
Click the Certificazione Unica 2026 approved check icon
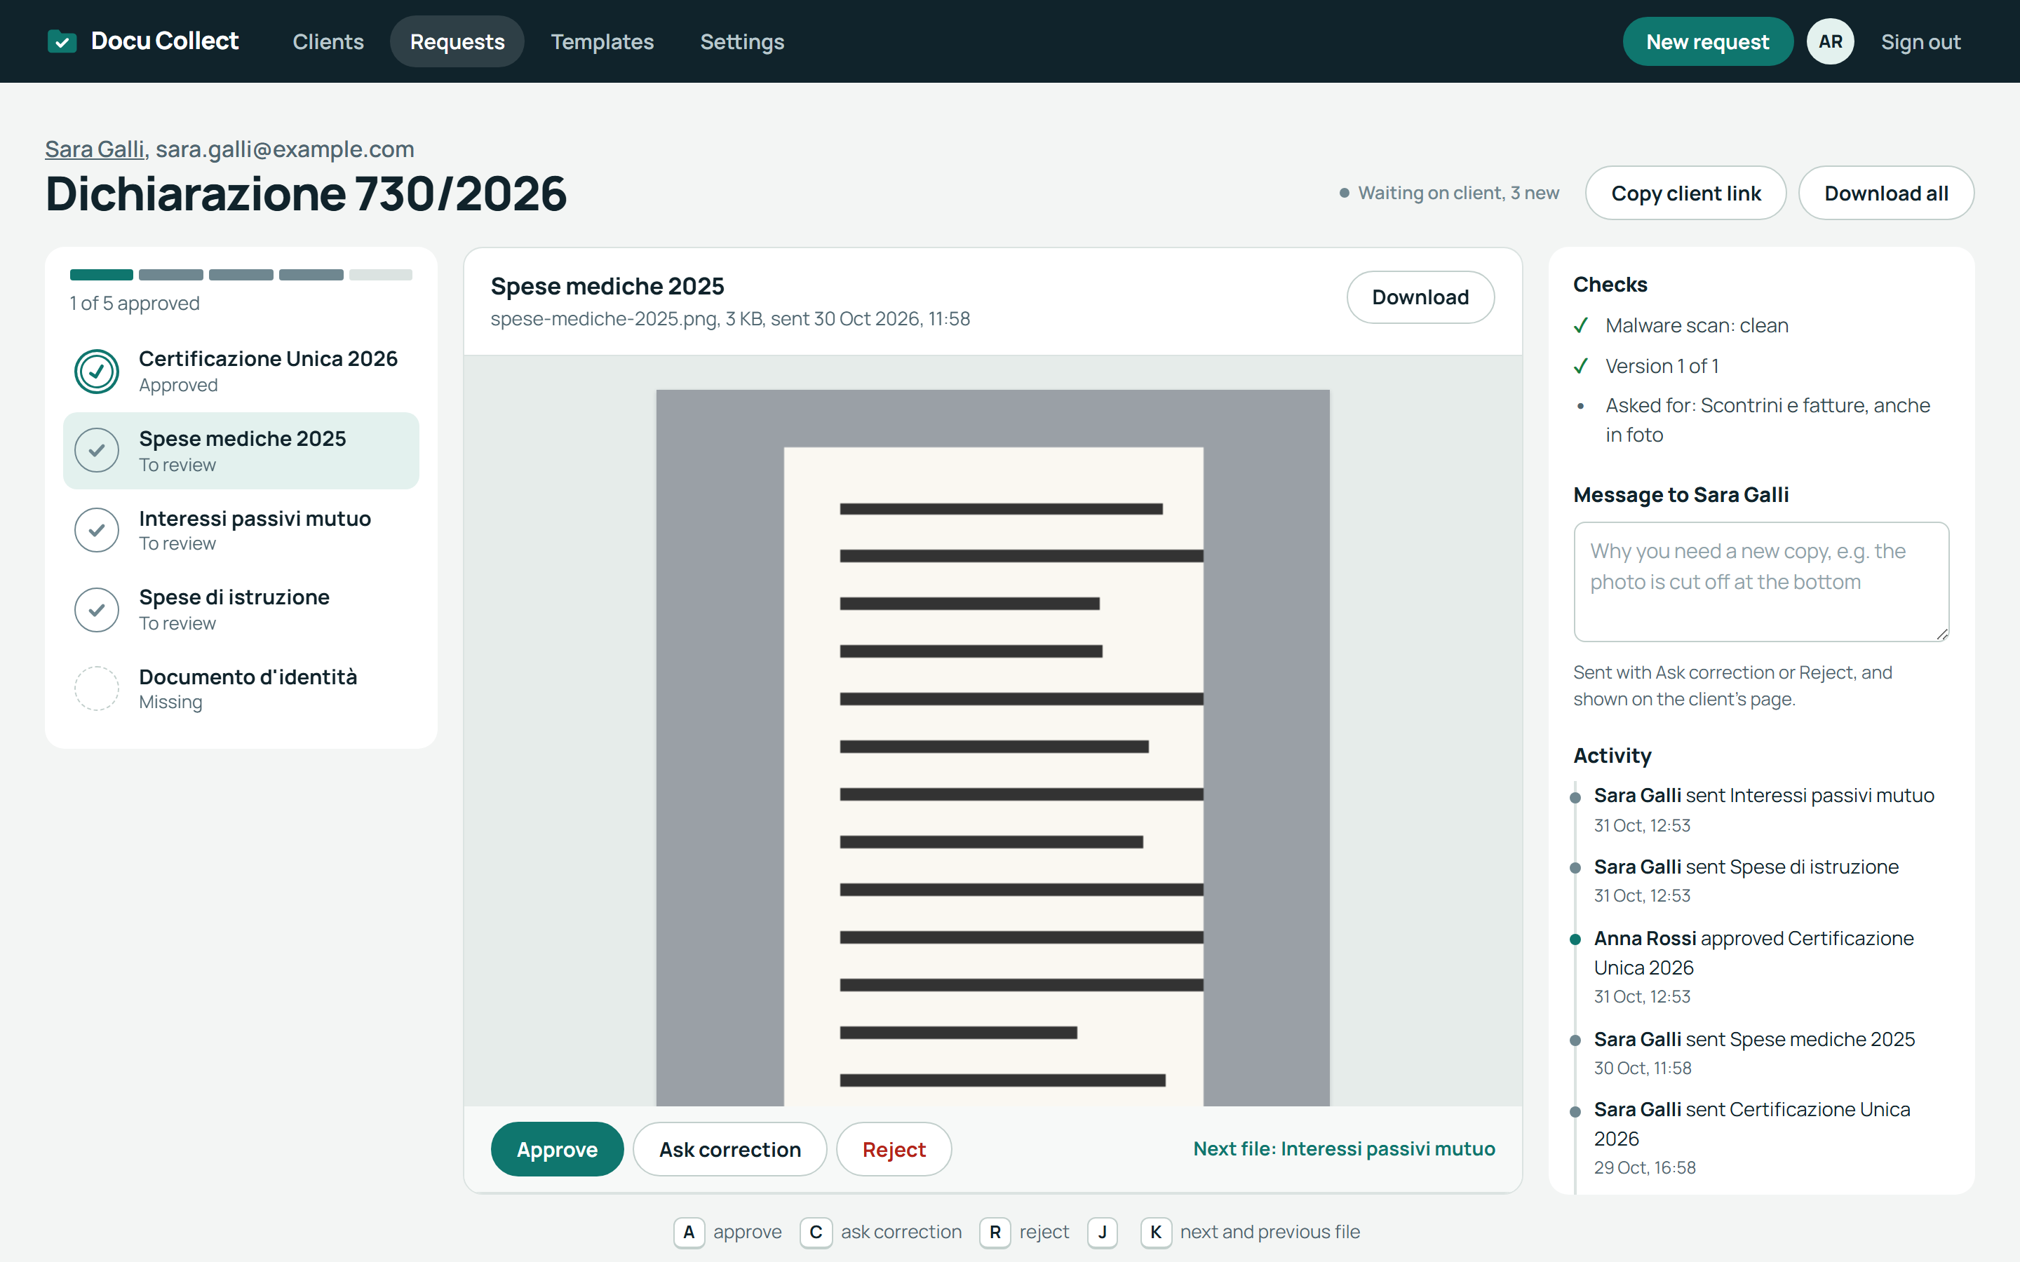coord(97,372)
